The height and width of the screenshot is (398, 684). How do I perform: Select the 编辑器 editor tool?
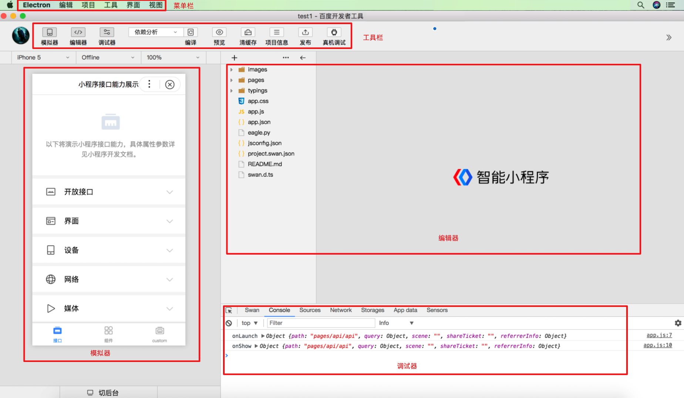tap(78, 36)
